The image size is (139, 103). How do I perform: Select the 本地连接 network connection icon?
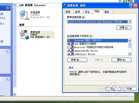pos(24,15)
